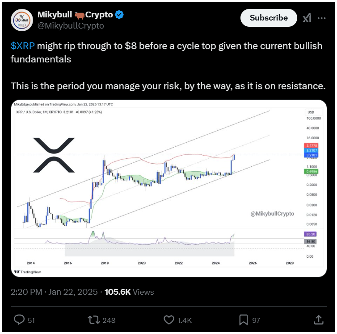Open @MikybullCrypto handle link
Image resolution: width=337 pixels, height=334 pixels.
71,26
